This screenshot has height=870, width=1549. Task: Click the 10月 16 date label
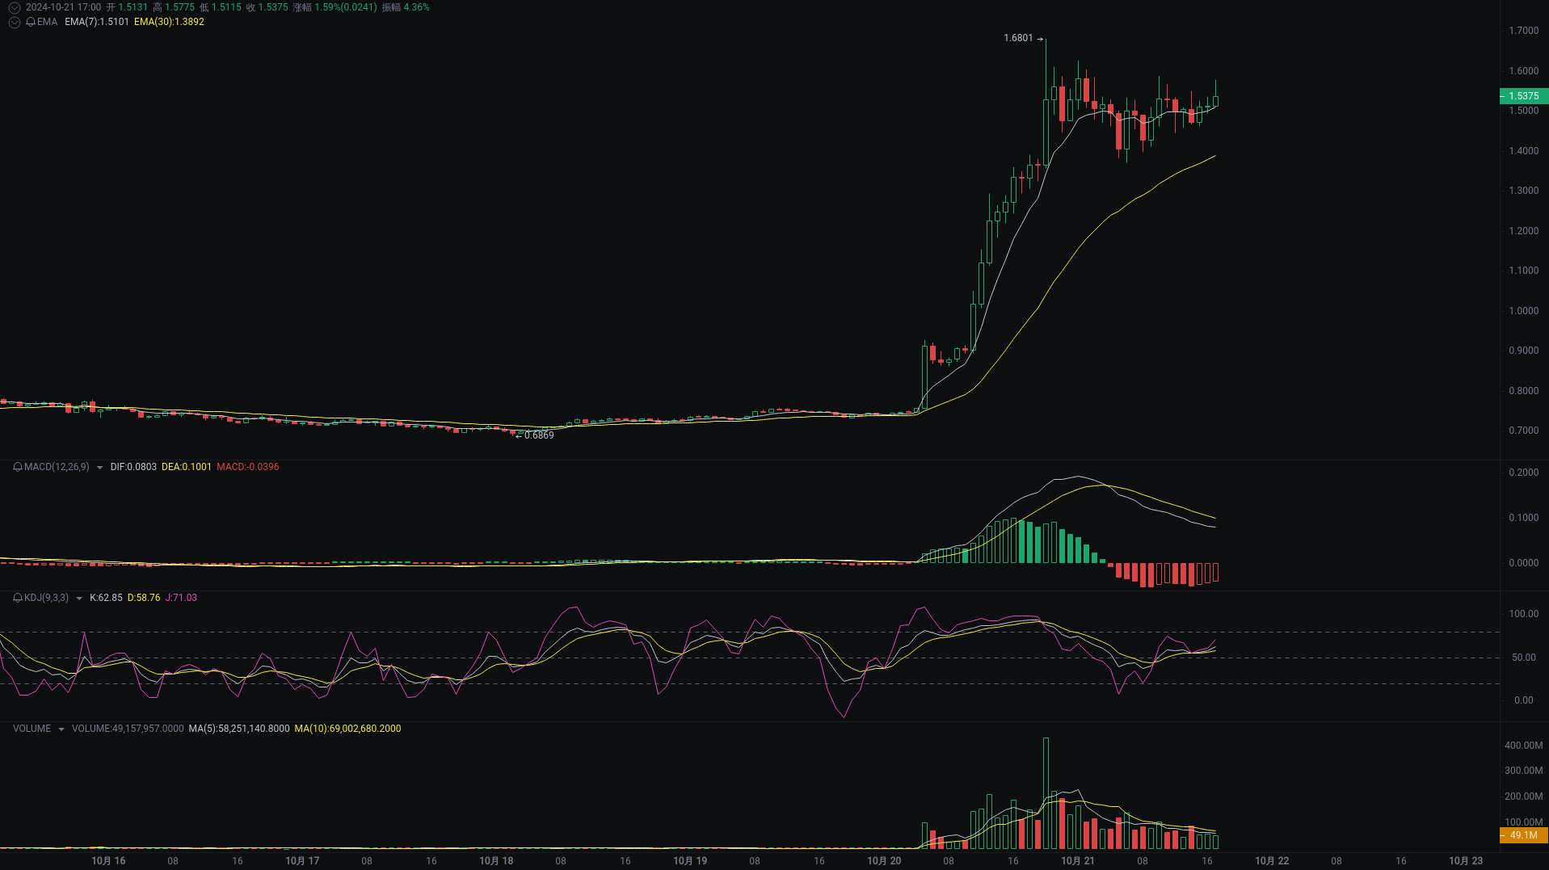point(108,861)
